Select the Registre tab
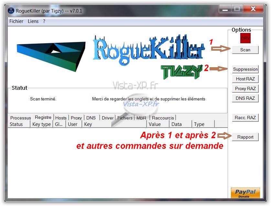Image resolution: width=271 pixels, height=206 pixels. [x=43, y=117]
